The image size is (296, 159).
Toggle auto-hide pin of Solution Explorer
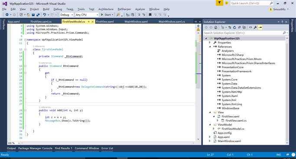[283, 22]
